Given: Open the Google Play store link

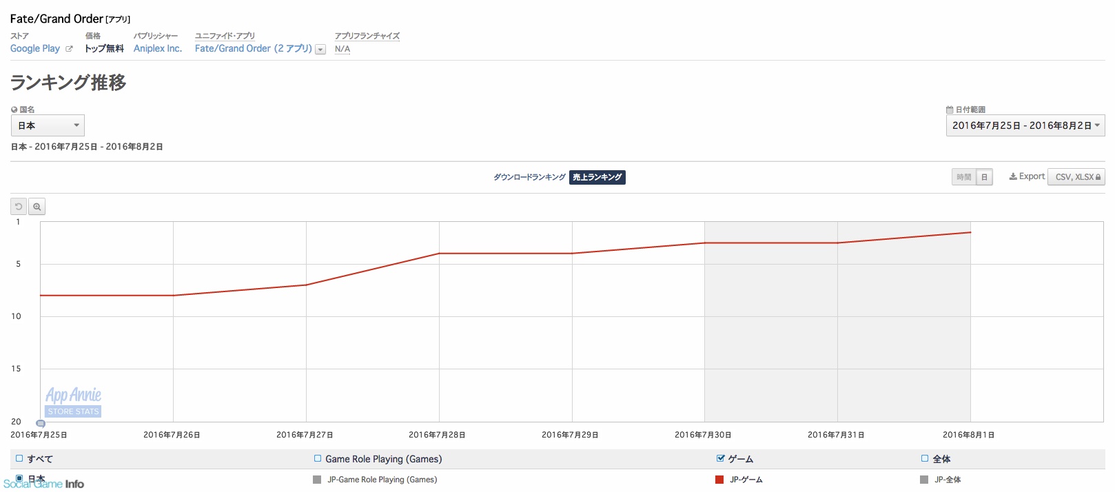Looking at the screenshot, I should [x=35, y=49].
